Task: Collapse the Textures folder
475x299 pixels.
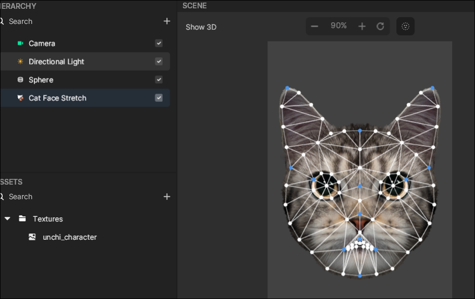Action: pyautogui.click(x=8, y=218)
